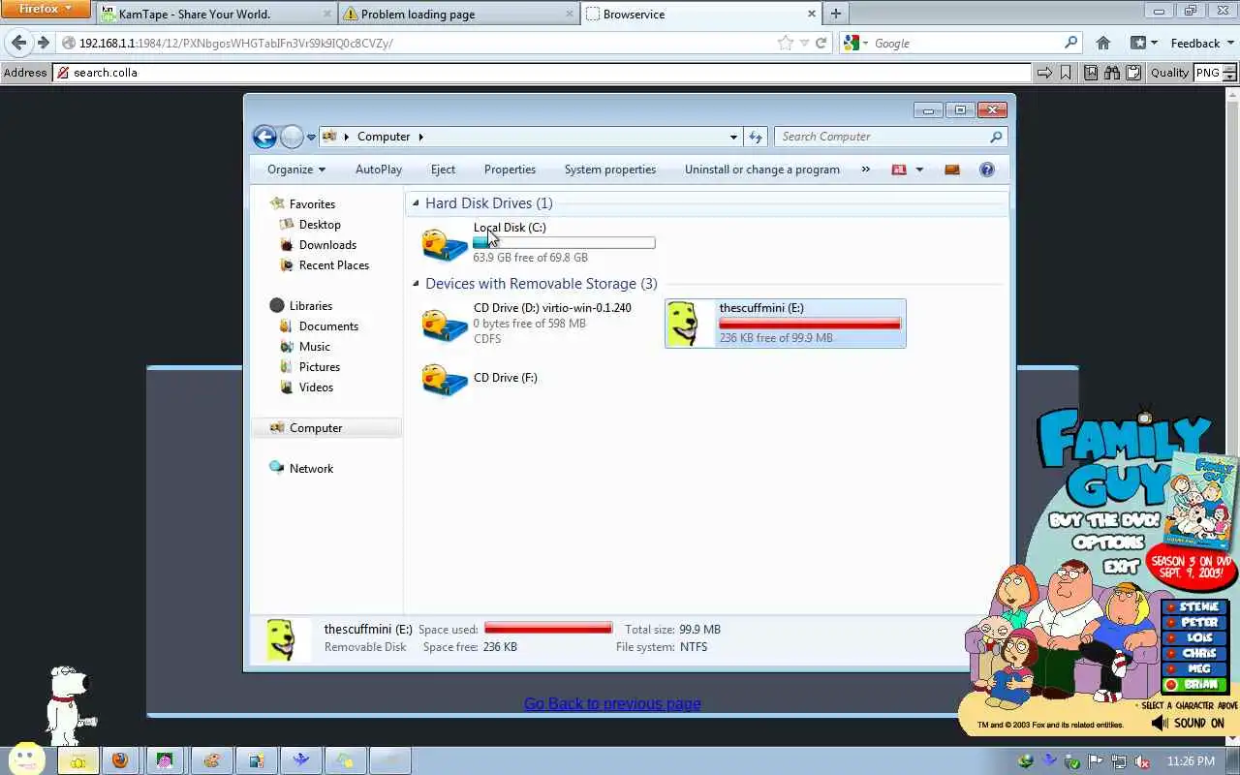Click Firefox icon in the remote taskbar
The image size is (1240, 775).
point(120,760)
